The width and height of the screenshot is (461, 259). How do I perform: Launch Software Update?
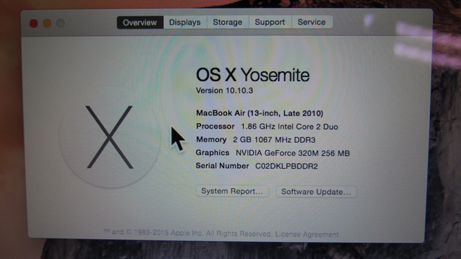tap(316, 192)
